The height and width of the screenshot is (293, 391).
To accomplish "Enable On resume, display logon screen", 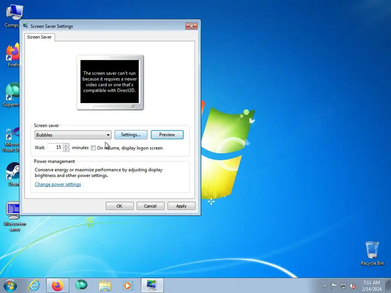I will click(93, 148).
